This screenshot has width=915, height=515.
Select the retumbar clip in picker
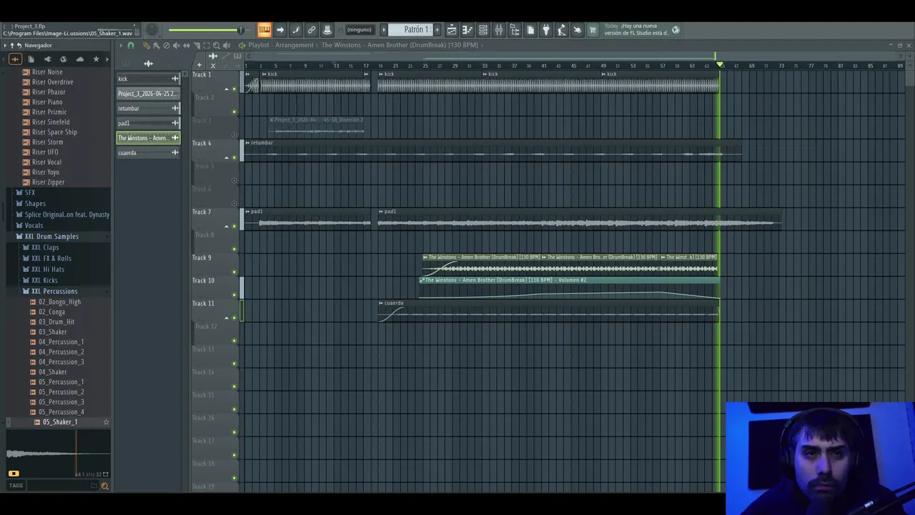point(148,108)
